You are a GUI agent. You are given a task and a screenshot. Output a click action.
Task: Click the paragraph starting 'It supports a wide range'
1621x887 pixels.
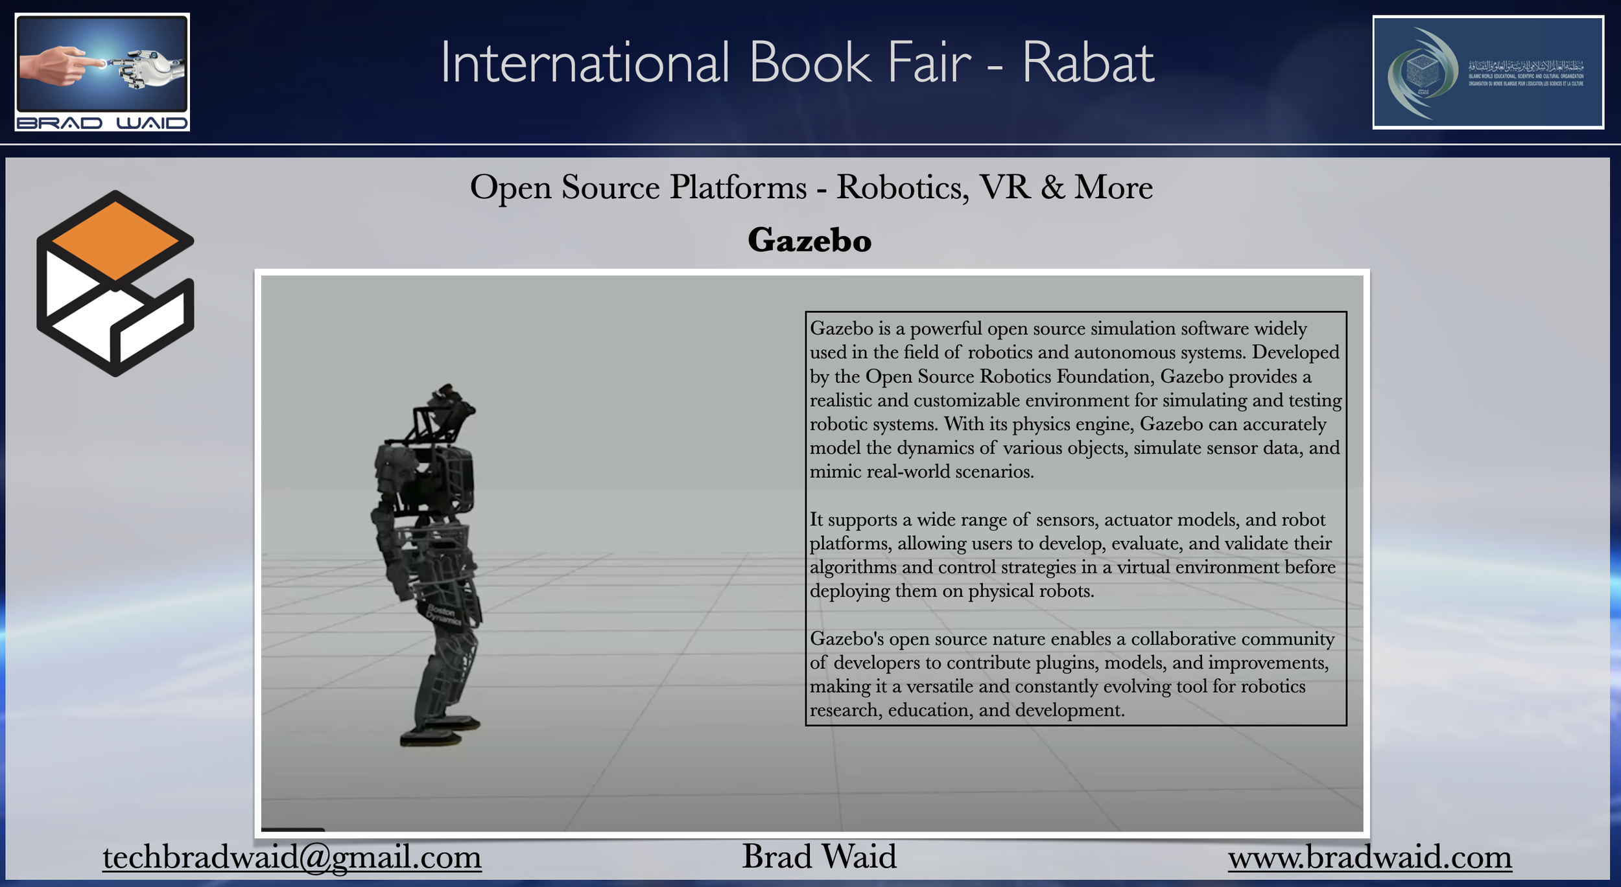pos(1073,555)
